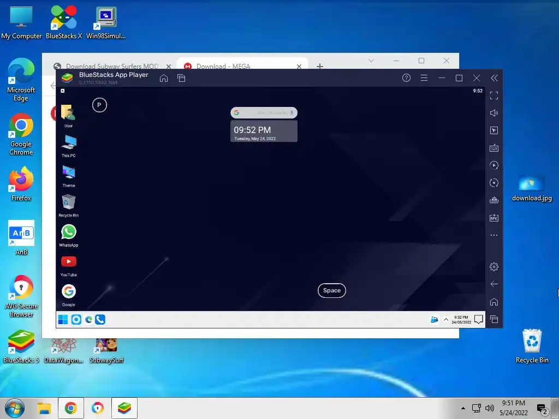559x419 pixels.
Task: Open BlueStacks X desktop shortcut
Action: (64, 23)
